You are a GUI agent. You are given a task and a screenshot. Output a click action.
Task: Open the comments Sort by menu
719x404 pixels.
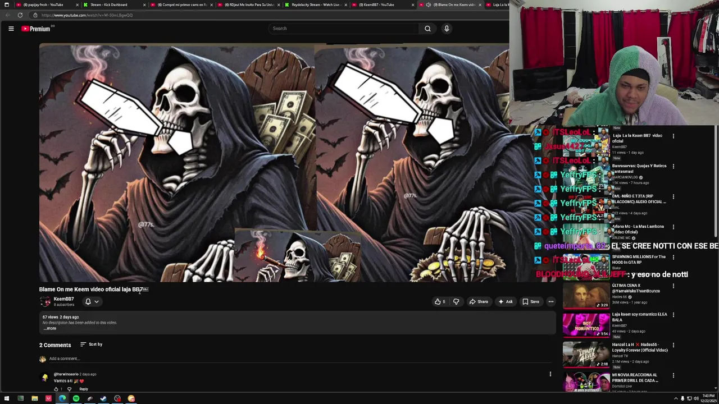click(x=91, y=345)
